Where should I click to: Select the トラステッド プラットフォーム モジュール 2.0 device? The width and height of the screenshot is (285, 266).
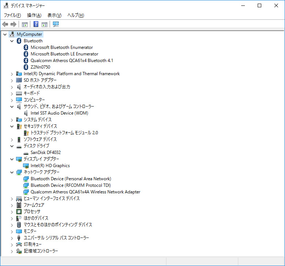coord(64,133)
